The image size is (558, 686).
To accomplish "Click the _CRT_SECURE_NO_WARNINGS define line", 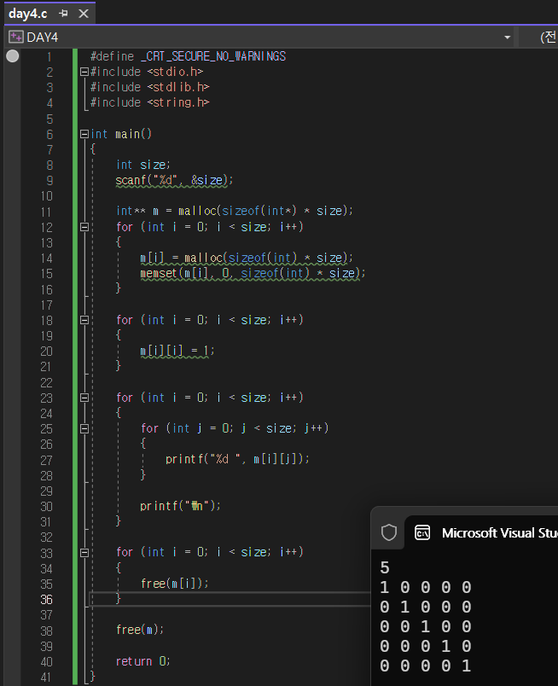I will [x=189, y=56].
